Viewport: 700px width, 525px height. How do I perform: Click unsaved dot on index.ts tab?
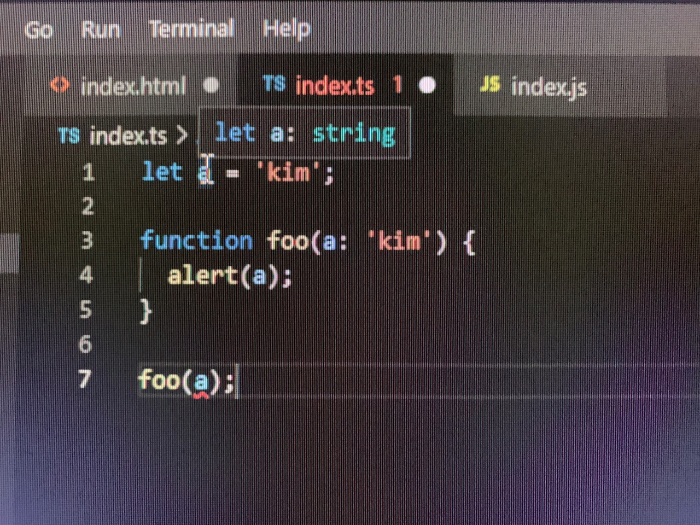coord(427,85)
